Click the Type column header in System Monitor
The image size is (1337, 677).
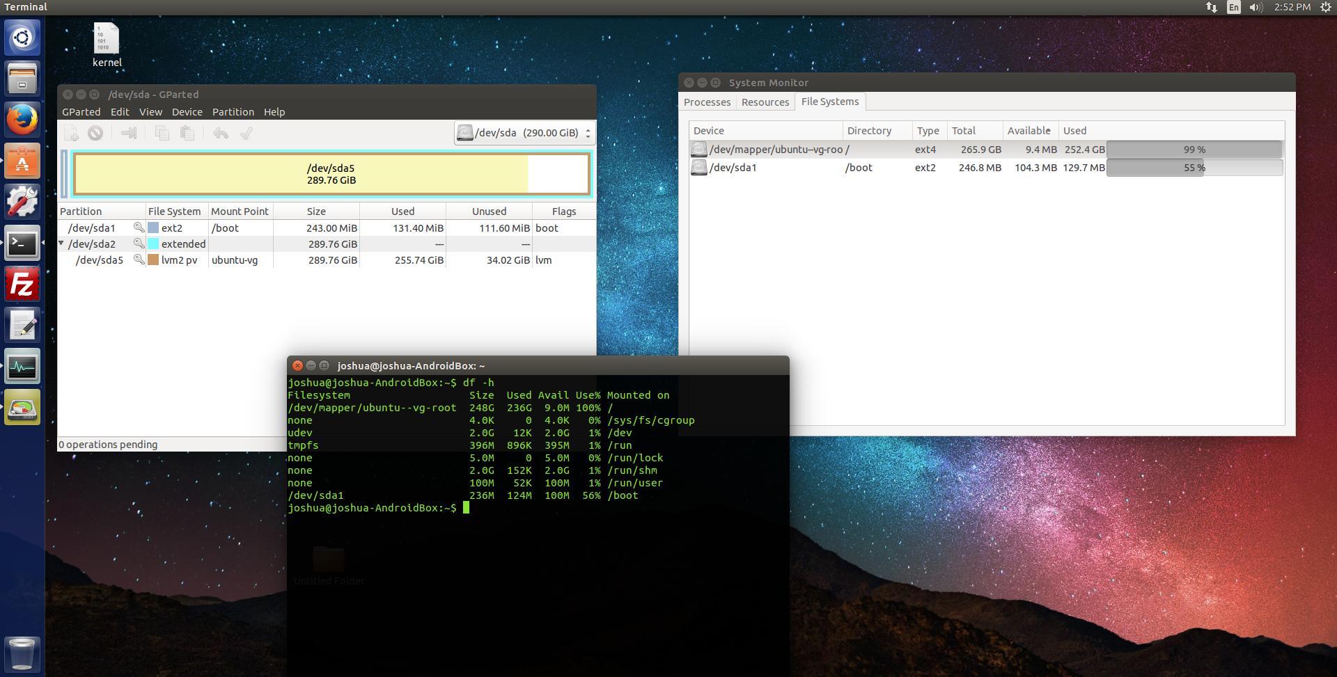929,131
